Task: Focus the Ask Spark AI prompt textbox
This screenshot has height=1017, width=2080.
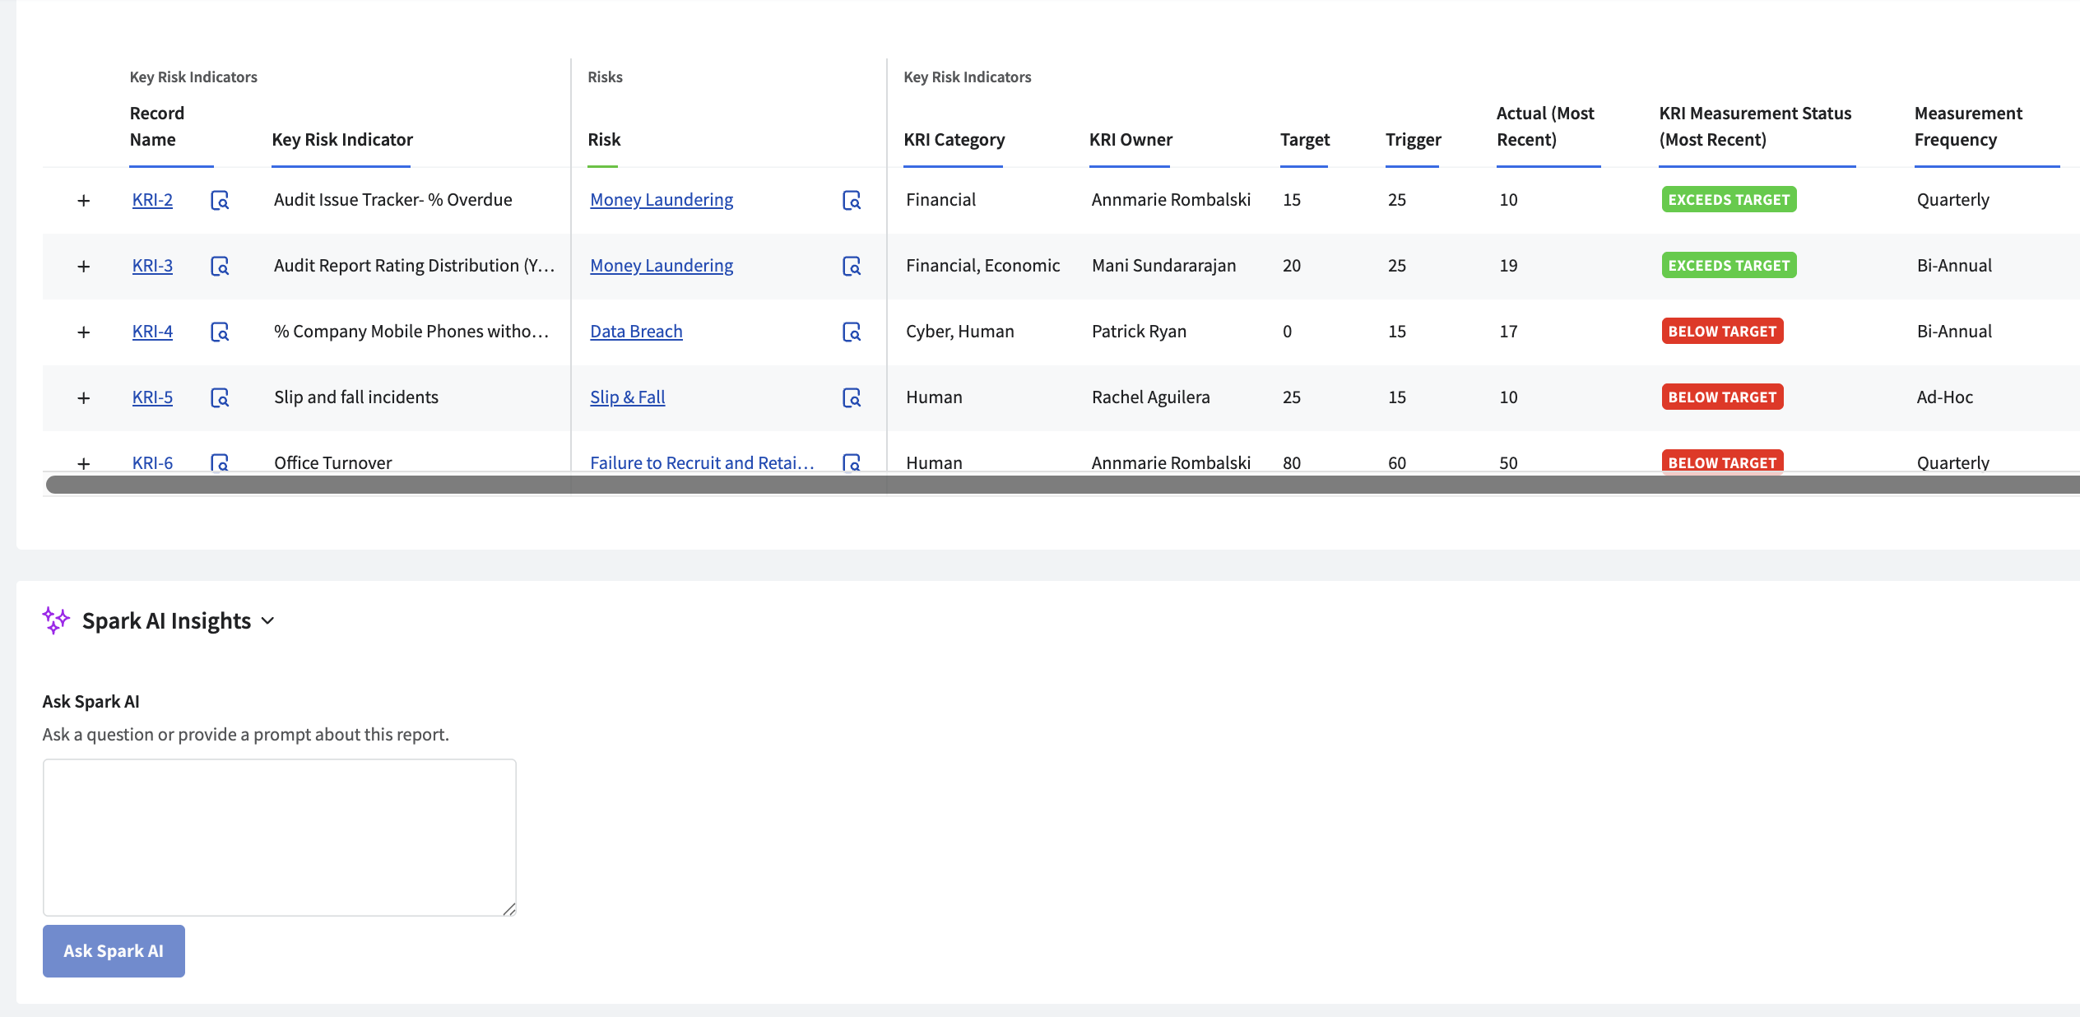Action: coord(280,837)
